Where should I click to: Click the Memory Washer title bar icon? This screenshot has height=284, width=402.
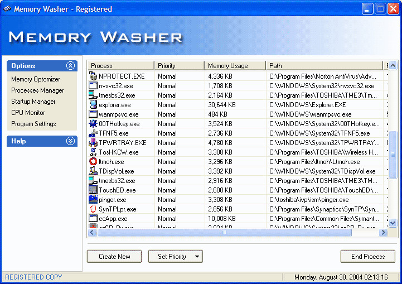[x=7, y=9]
